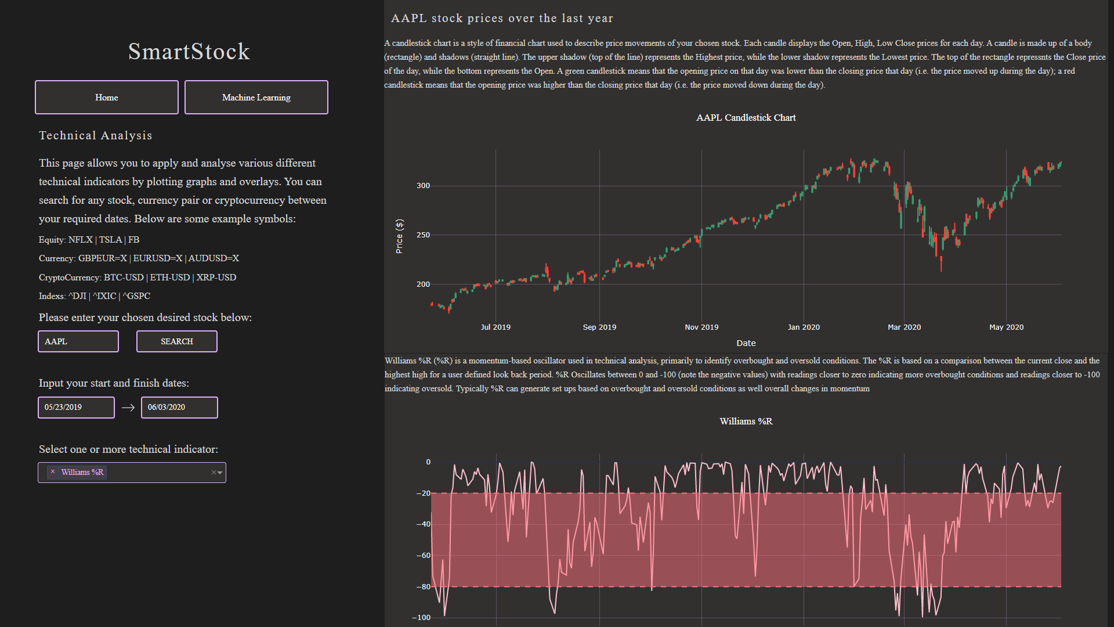Click the clear-all cross near the dropdown caret
1114x627 pixels.
213,472
